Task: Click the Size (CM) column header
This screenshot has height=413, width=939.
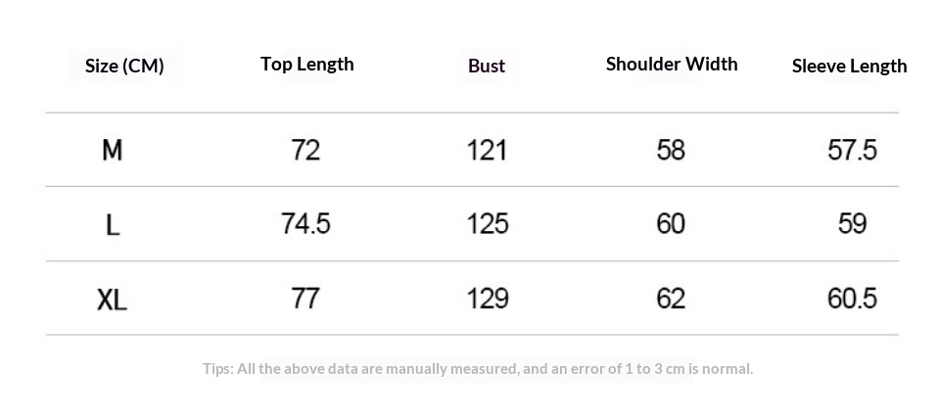Action: click(124, 67)
